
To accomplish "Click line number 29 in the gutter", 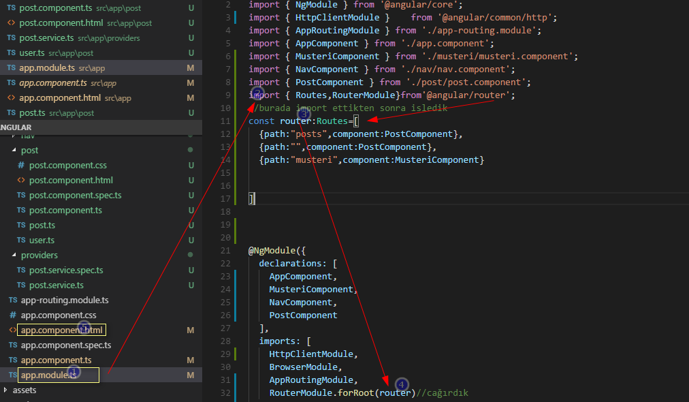I will [225, 354].
